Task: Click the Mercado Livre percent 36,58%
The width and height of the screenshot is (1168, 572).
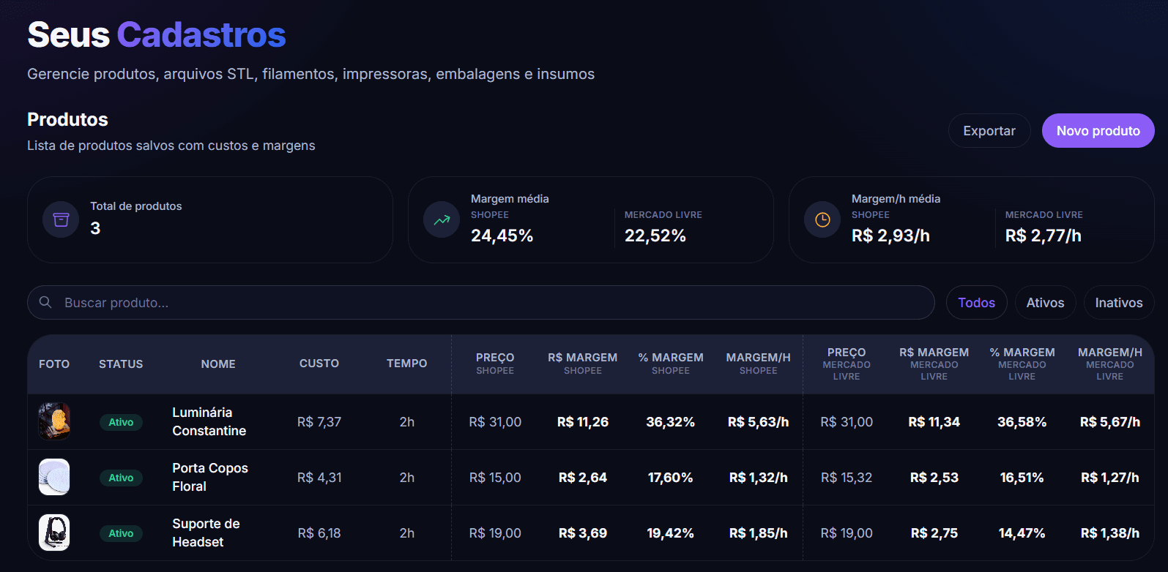Action: pos(1022,422)
